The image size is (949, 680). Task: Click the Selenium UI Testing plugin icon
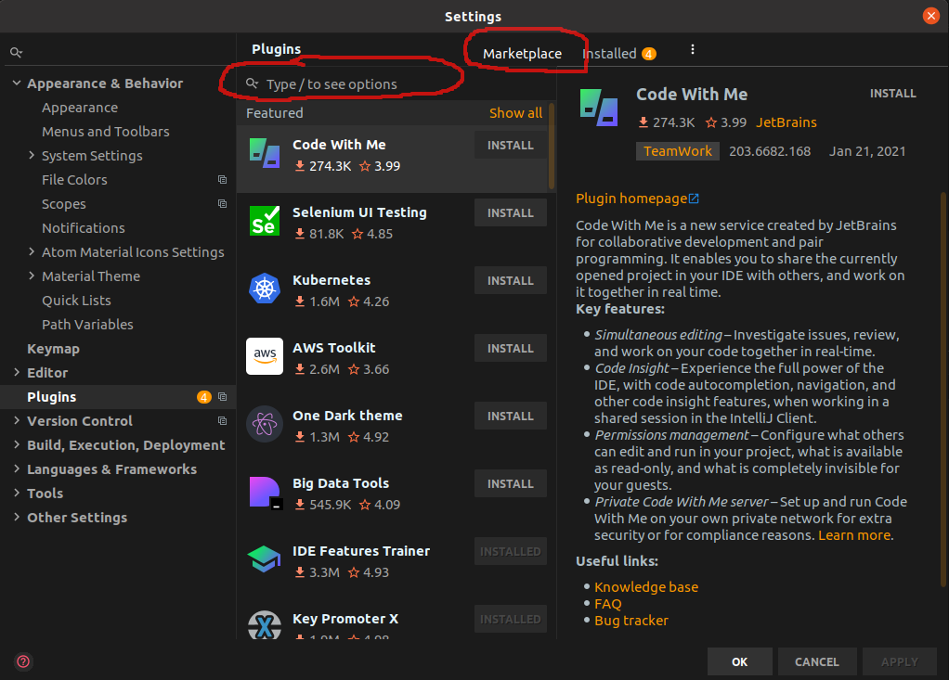tap(265, 221)
